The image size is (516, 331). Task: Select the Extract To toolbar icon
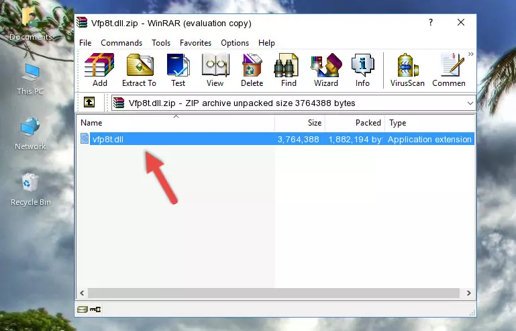139,70
